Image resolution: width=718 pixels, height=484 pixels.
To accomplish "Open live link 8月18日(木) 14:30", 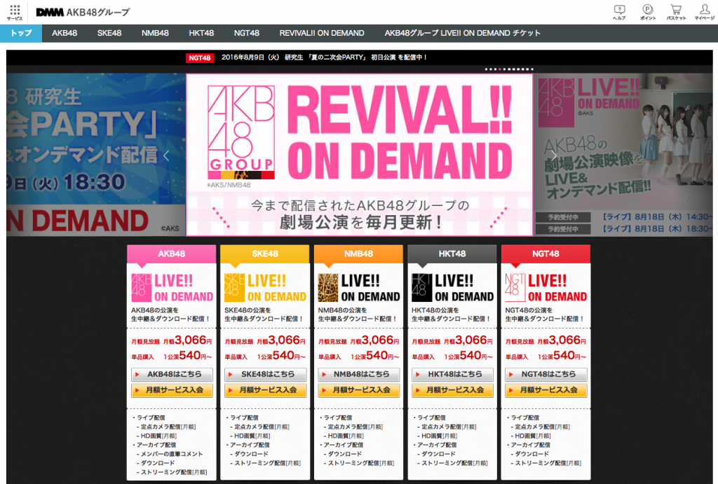I will pos(657,217).
